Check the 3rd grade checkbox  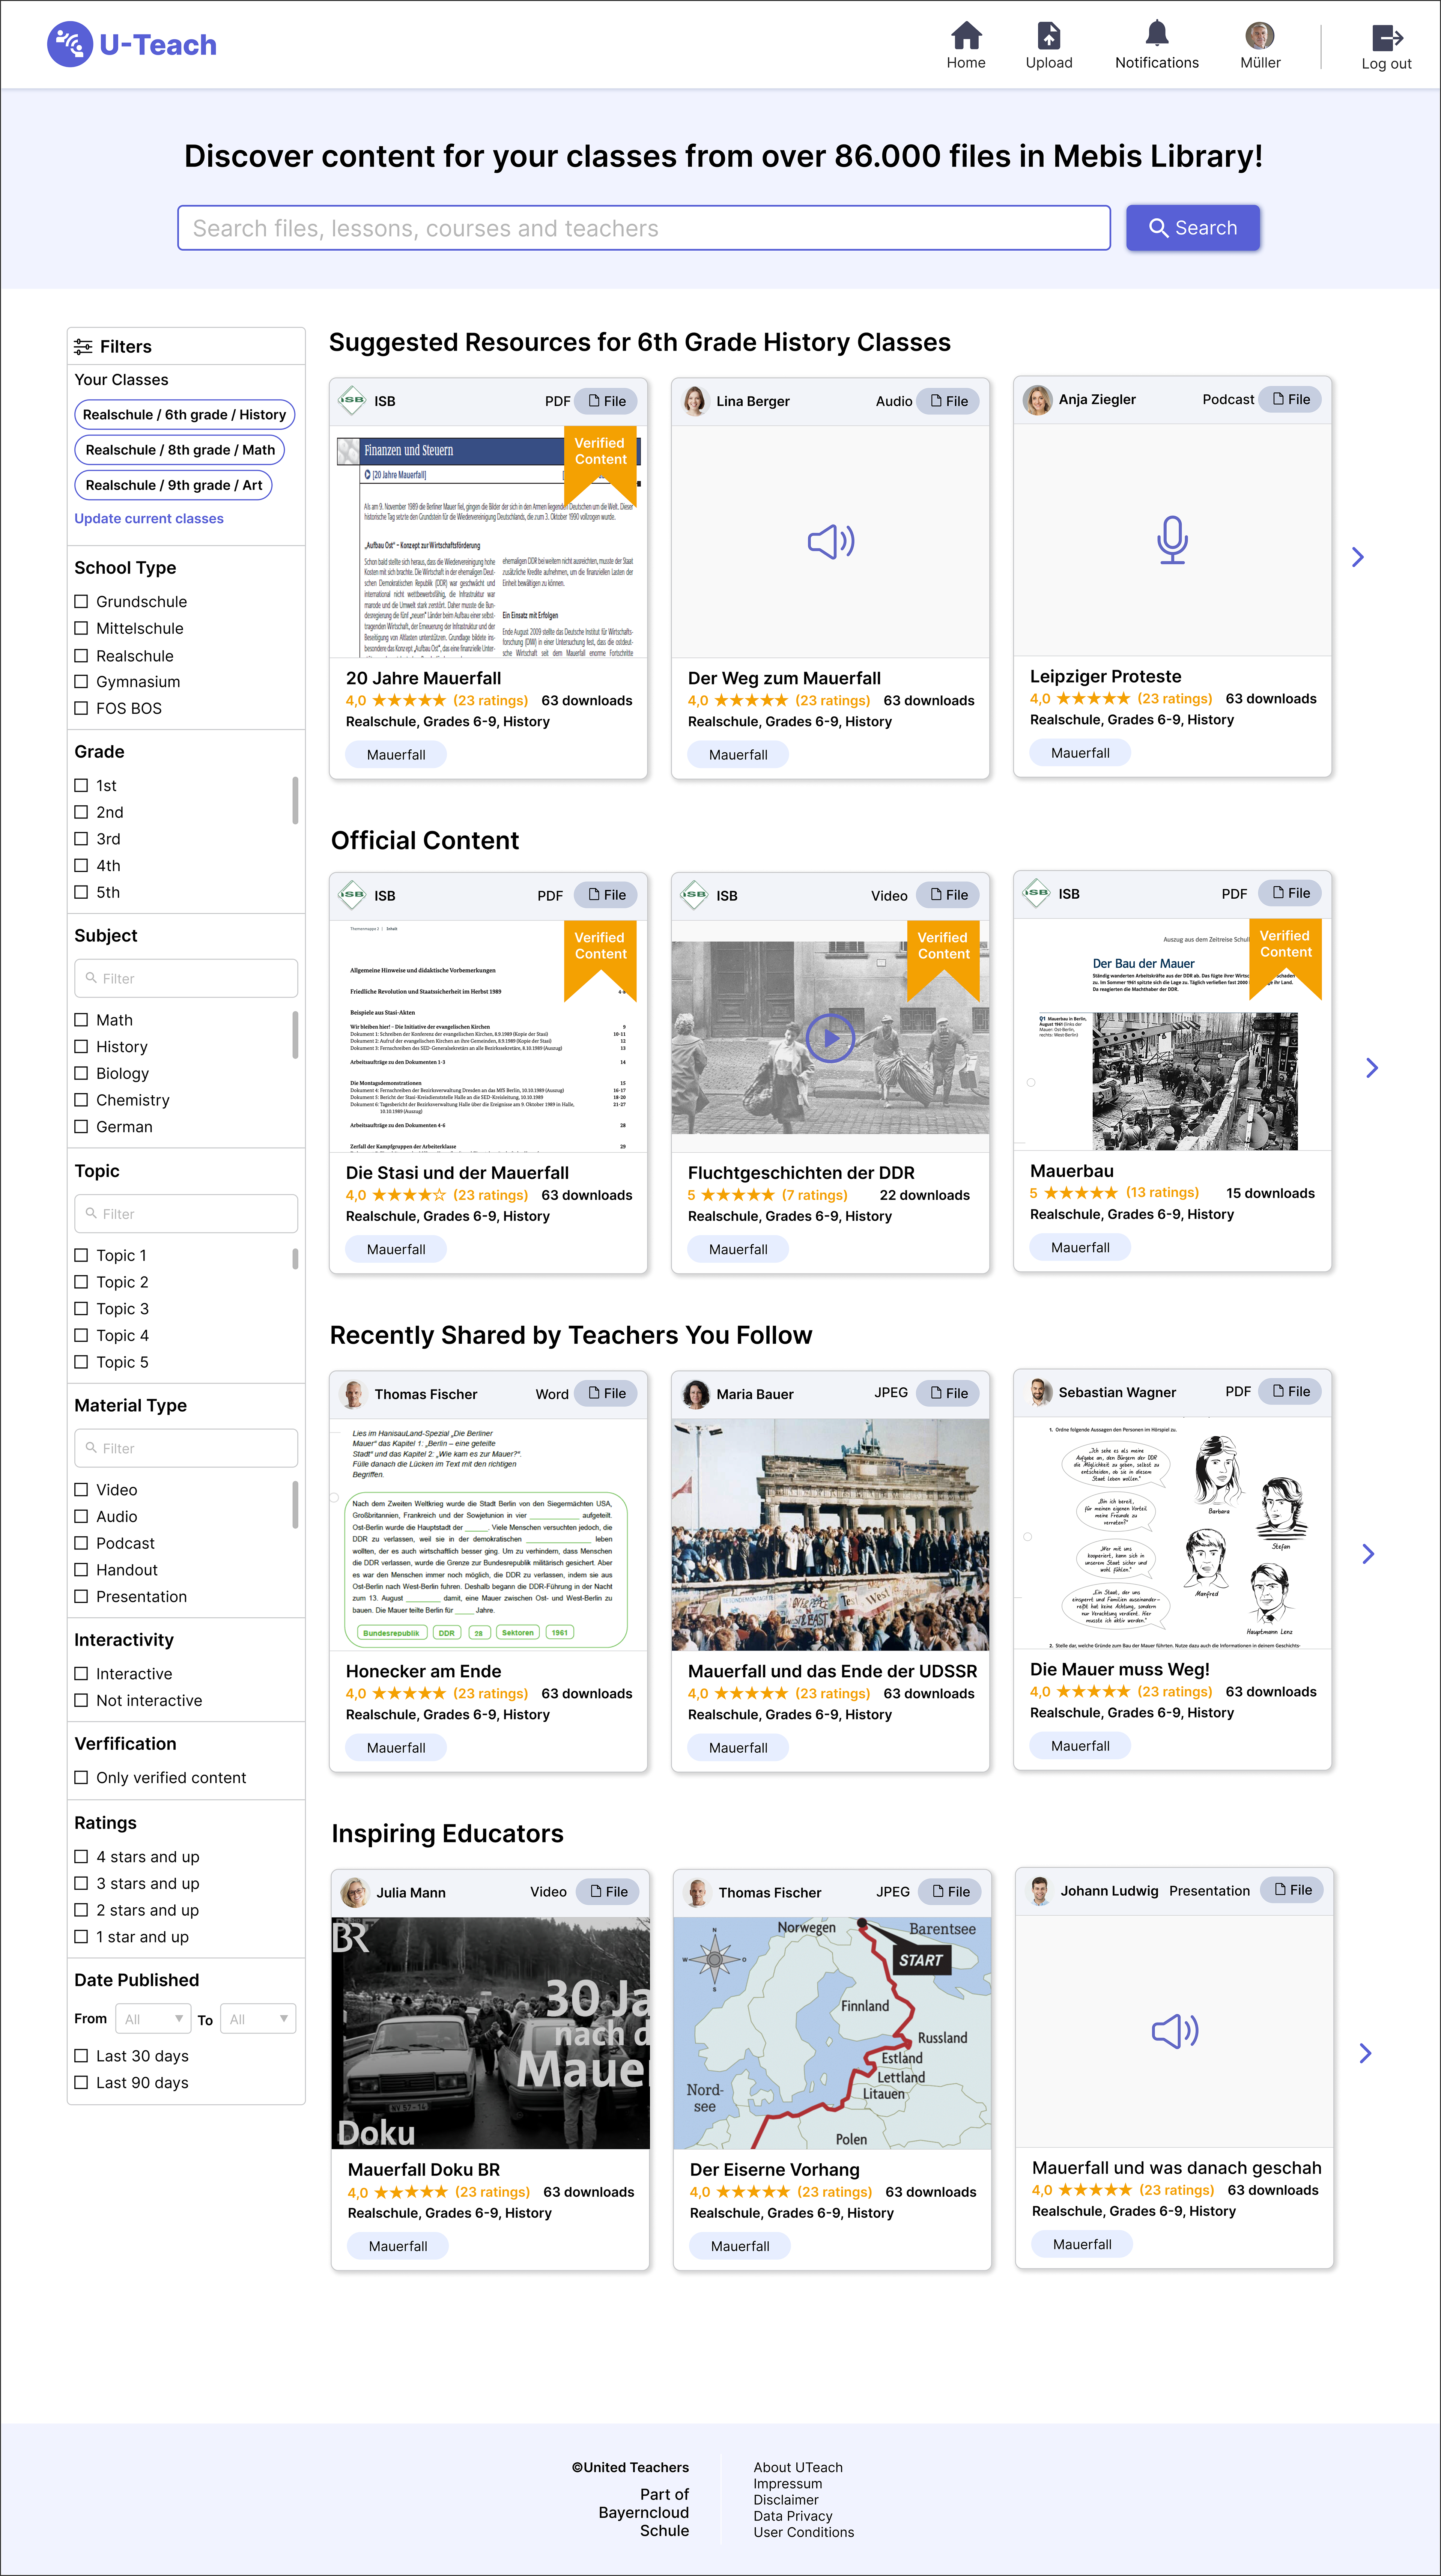tap(81, 839)
